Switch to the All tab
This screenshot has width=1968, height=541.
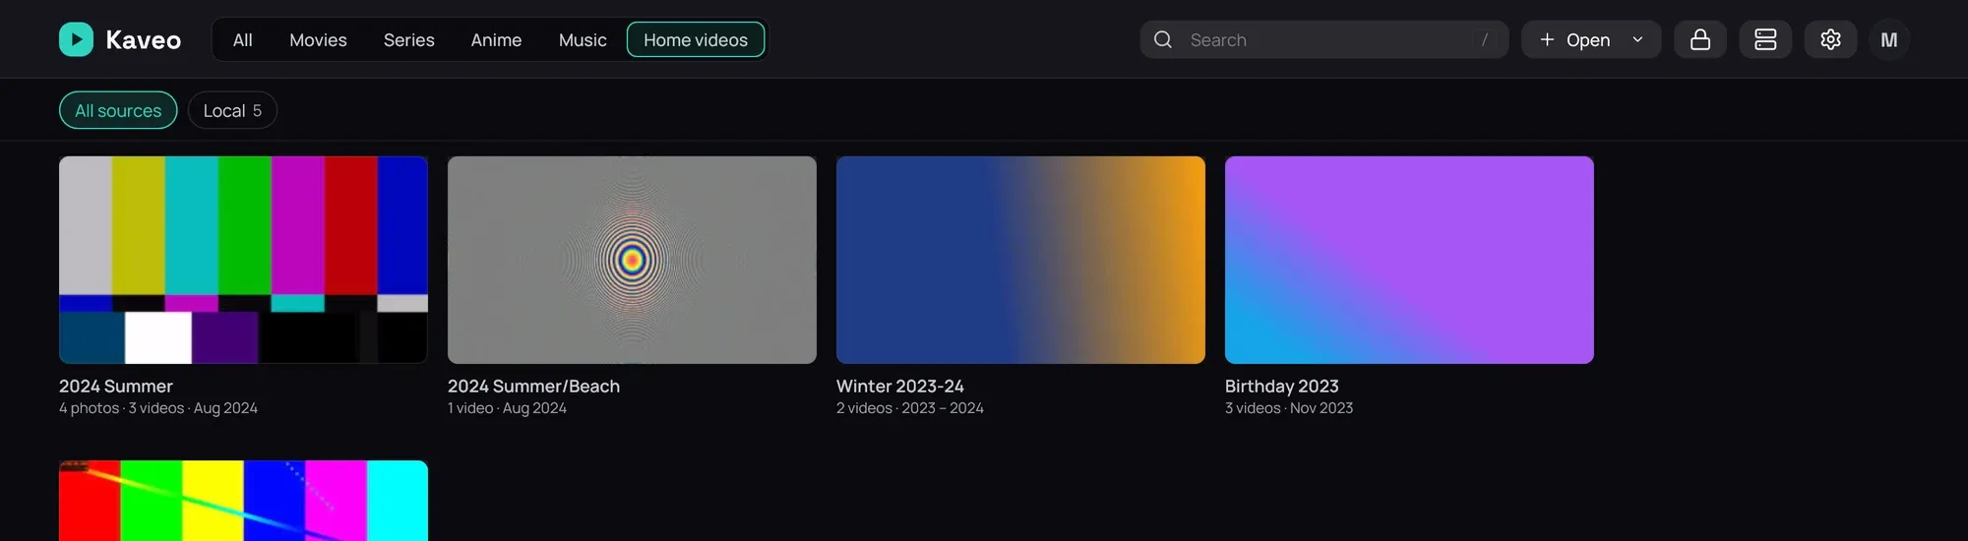point(242,39)
